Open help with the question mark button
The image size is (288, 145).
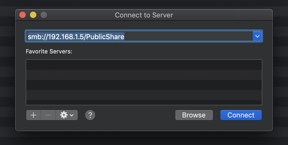[x=90, y=115]
